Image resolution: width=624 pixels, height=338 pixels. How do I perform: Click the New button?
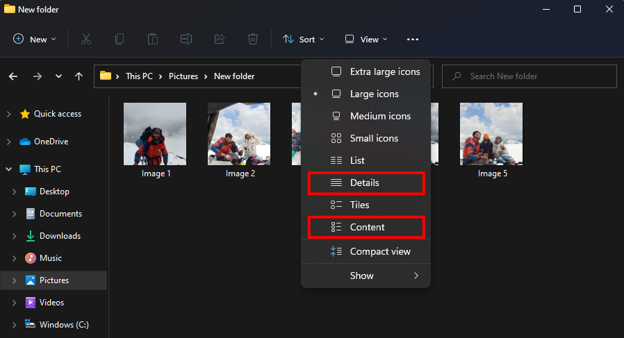point(31,40)
